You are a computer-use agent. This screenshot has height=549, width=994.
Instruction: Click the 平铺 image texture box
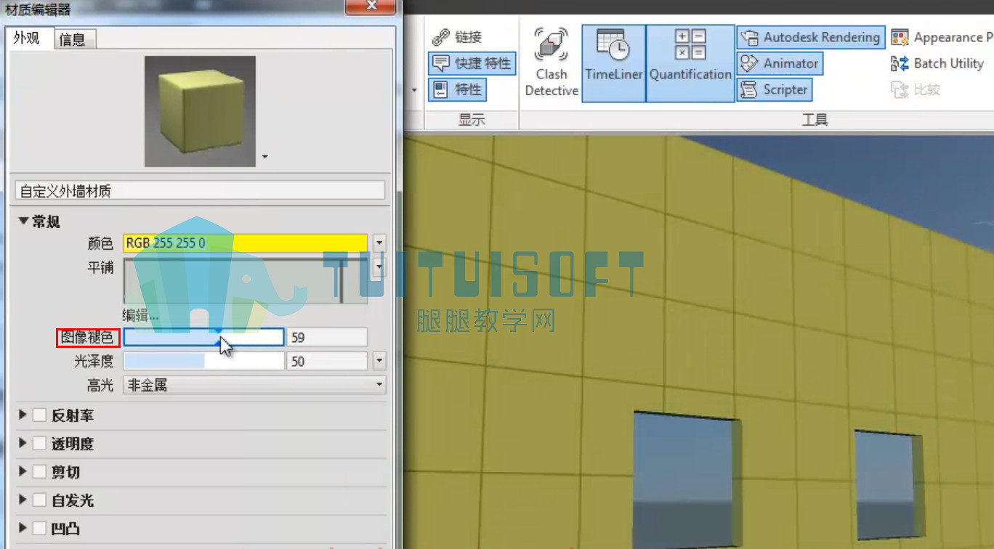coord(246,281)
